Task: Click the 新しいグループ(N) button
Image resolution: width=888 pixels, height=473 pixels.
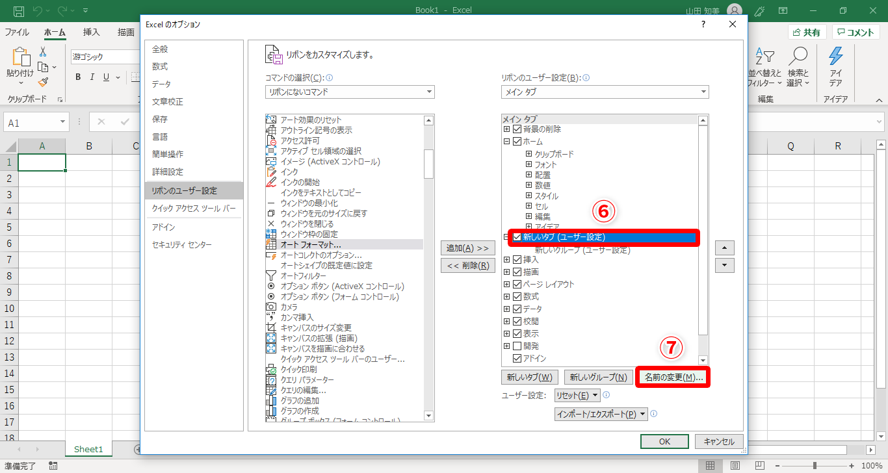Action: [x=598, y=377]
